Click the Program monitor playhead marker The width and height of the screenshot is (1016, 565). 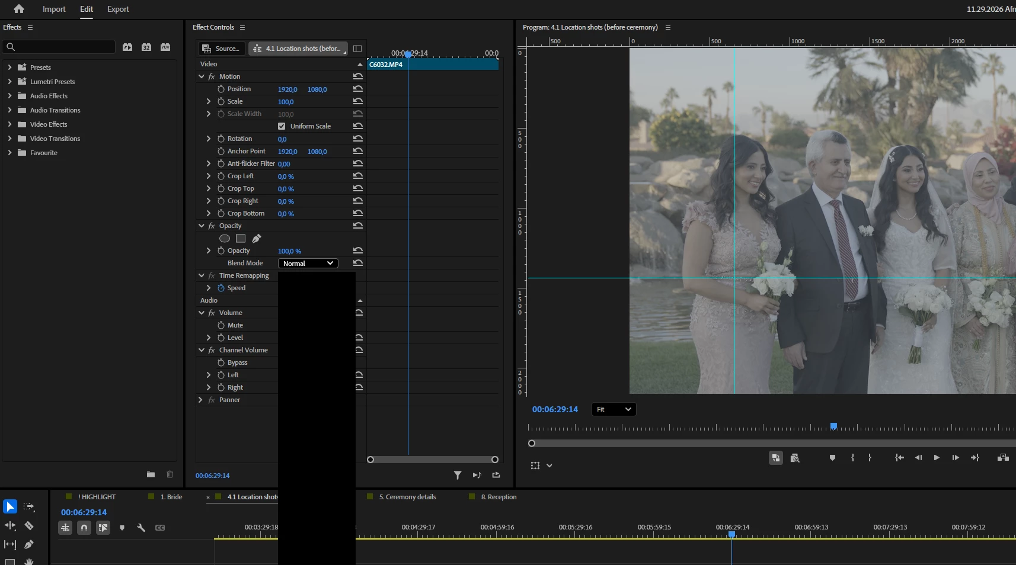[x=833, y=426]
